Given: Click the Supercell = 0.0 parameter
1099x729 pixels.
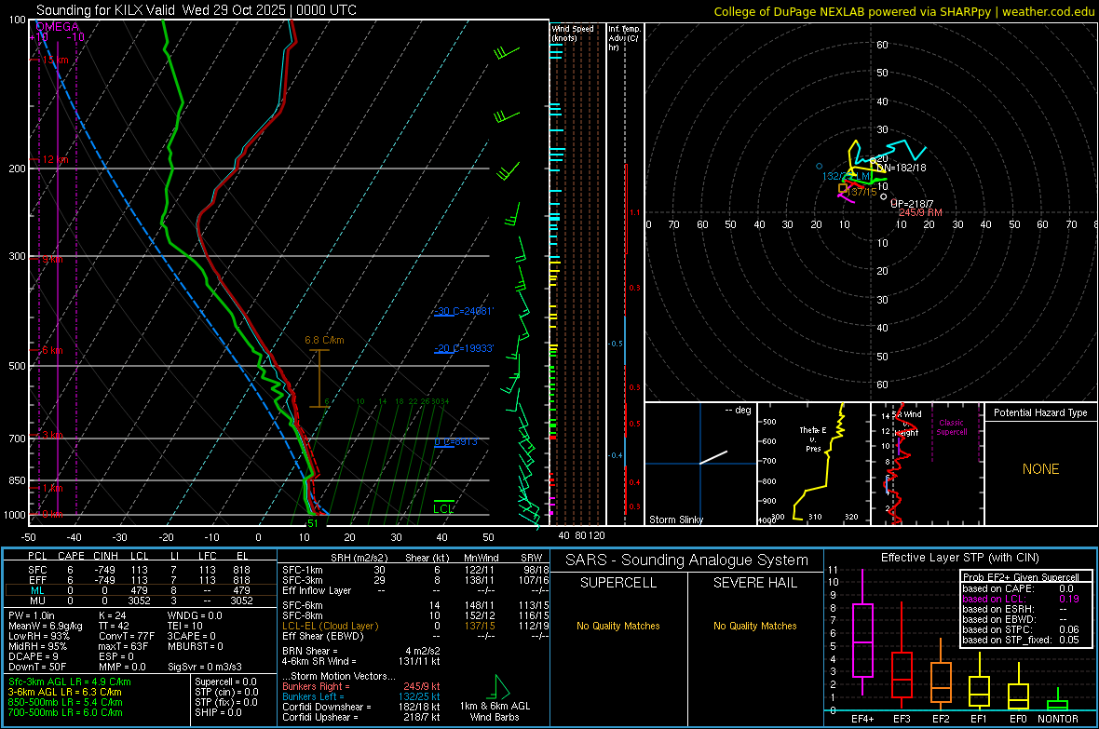Looking at the screenshot, I should pyautogui.click(x=225, y=682).
